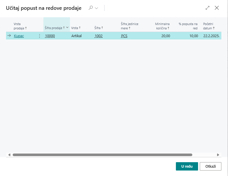Screen dimensions: 228x176
Task: Close the discount dialog window
Action: 217,8
